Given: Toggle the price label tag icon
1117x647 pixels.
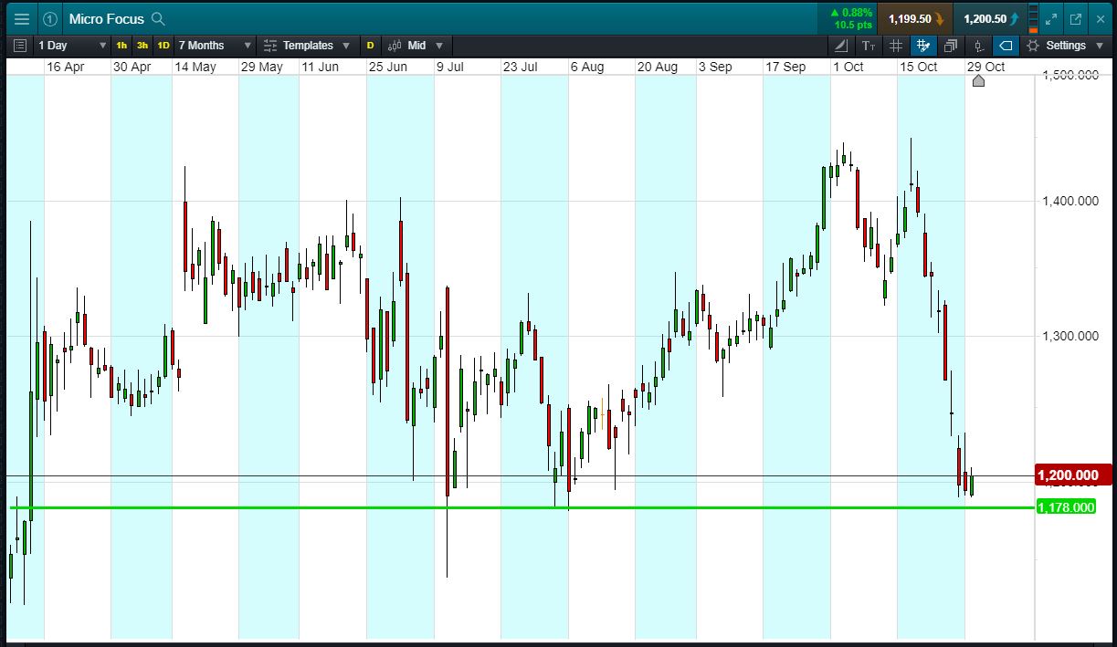Looking at the screenshot, I should [x=1006, y=45].
